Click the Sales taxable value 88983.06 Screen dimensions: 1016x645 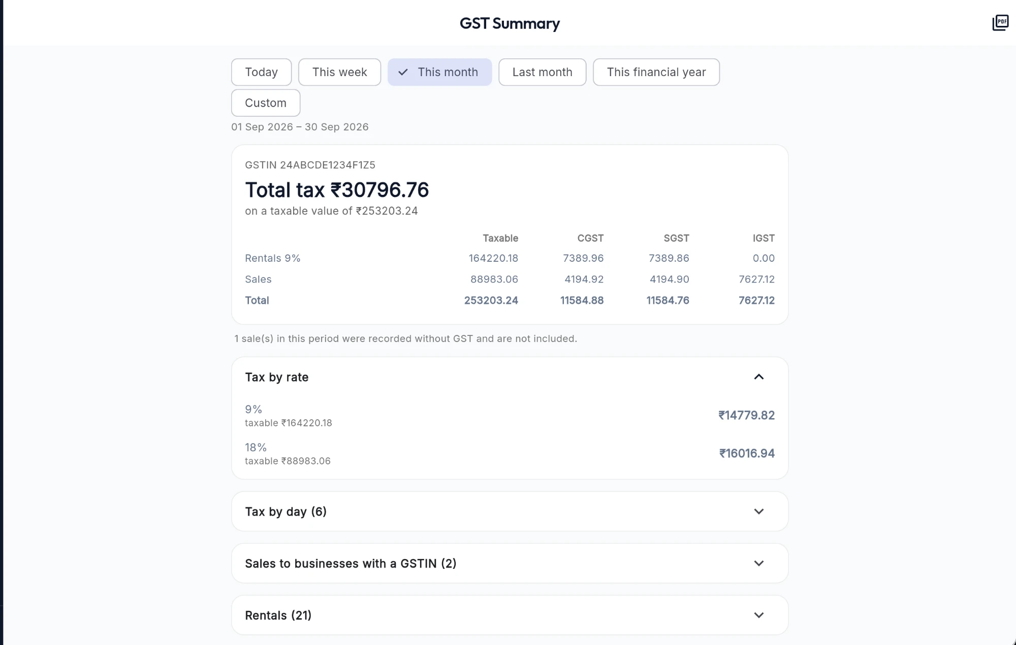pos(494,279)
